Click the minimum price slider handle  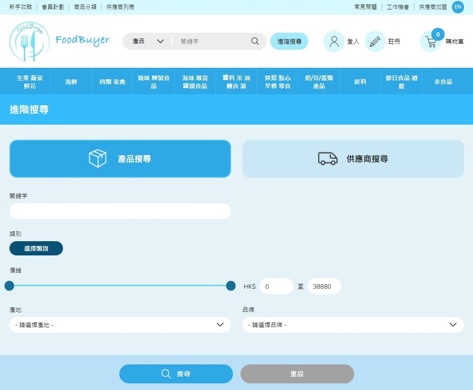click(9, 286)
